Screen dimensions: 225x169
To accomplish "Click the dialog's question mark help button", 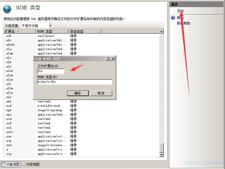I will (x=108, y=58).
